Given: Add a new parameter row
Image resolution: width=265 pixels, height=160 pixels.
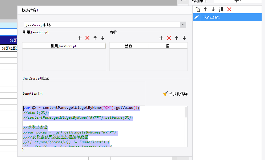Looking at the screenshot, I should coord(161,38).
